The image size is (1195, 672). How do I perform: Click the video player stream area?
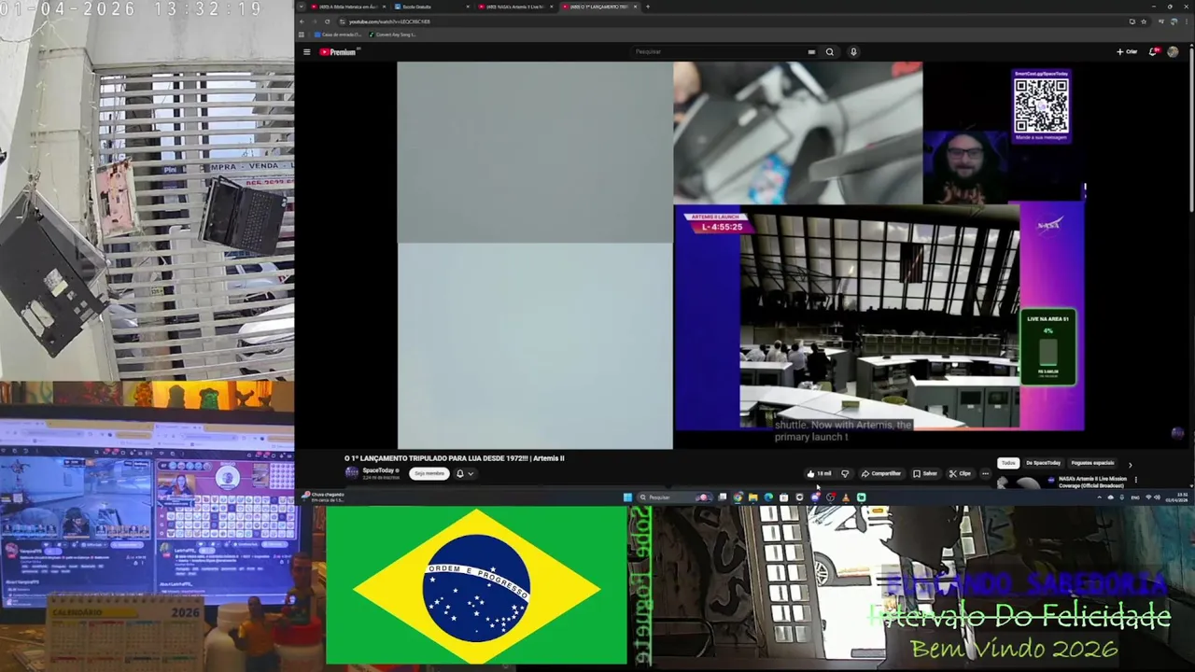point(740,256)
